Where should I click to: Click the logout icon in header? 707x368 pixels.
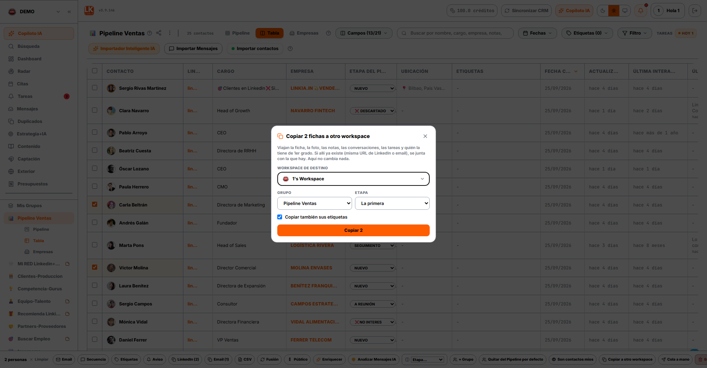point(695,11)
